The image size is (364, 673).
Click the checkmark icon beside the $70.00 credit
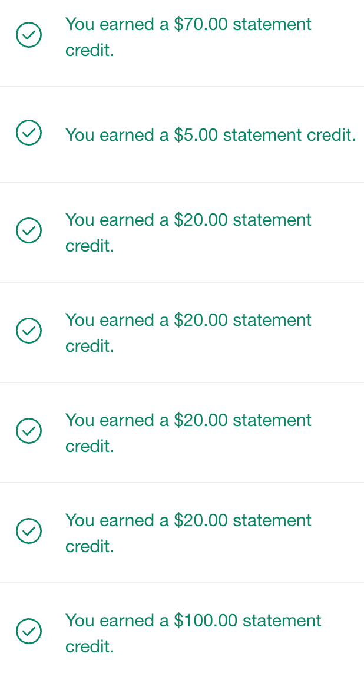tap(28, 36)
